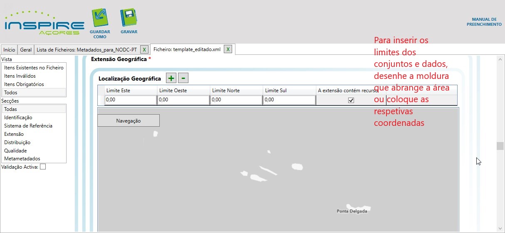Focus the Limite Norte coordinate field
505x233 pixels.
(x=236, y=100)
